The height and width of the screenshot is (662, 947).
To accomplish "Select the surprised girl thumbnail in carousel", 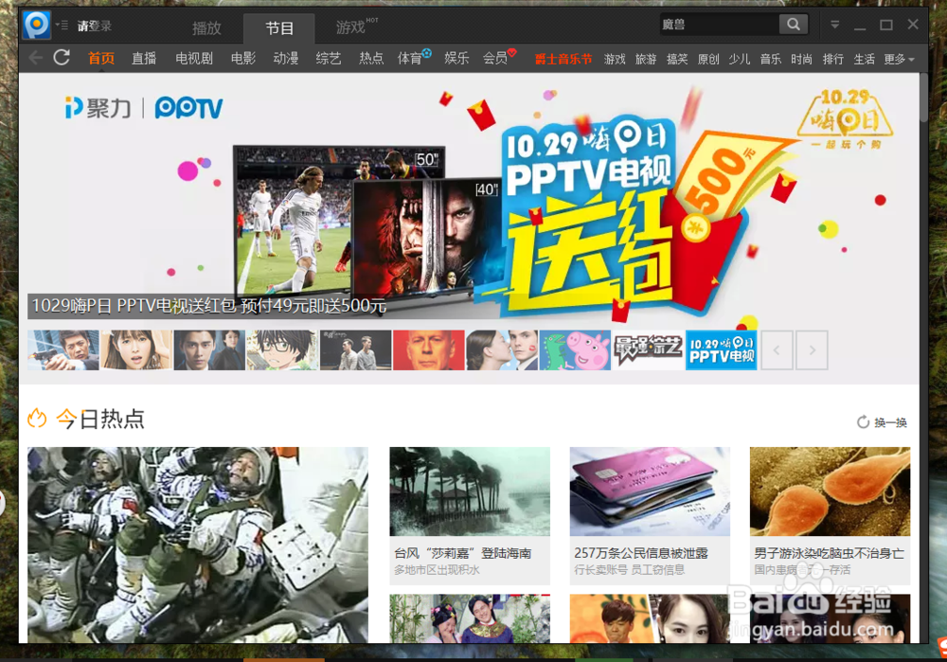I will pyautogui.click(x=135, y=349).
